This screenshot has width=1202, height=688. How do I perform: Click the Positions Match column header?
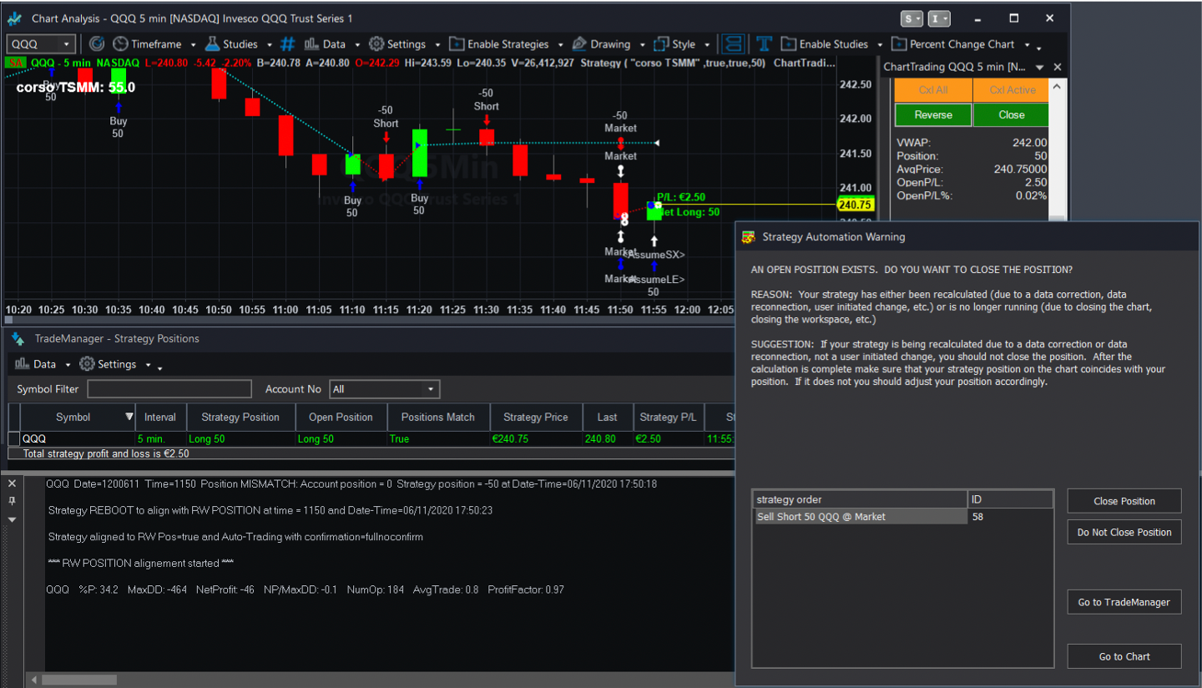pyautogui.click(x=438, y=417)
